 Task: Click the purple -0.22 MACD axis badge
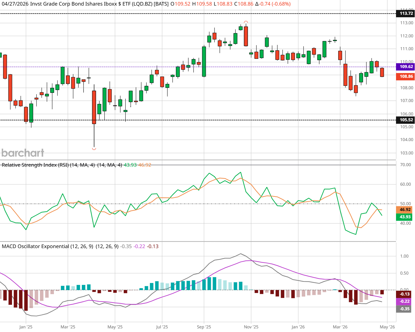click(404, 301)
